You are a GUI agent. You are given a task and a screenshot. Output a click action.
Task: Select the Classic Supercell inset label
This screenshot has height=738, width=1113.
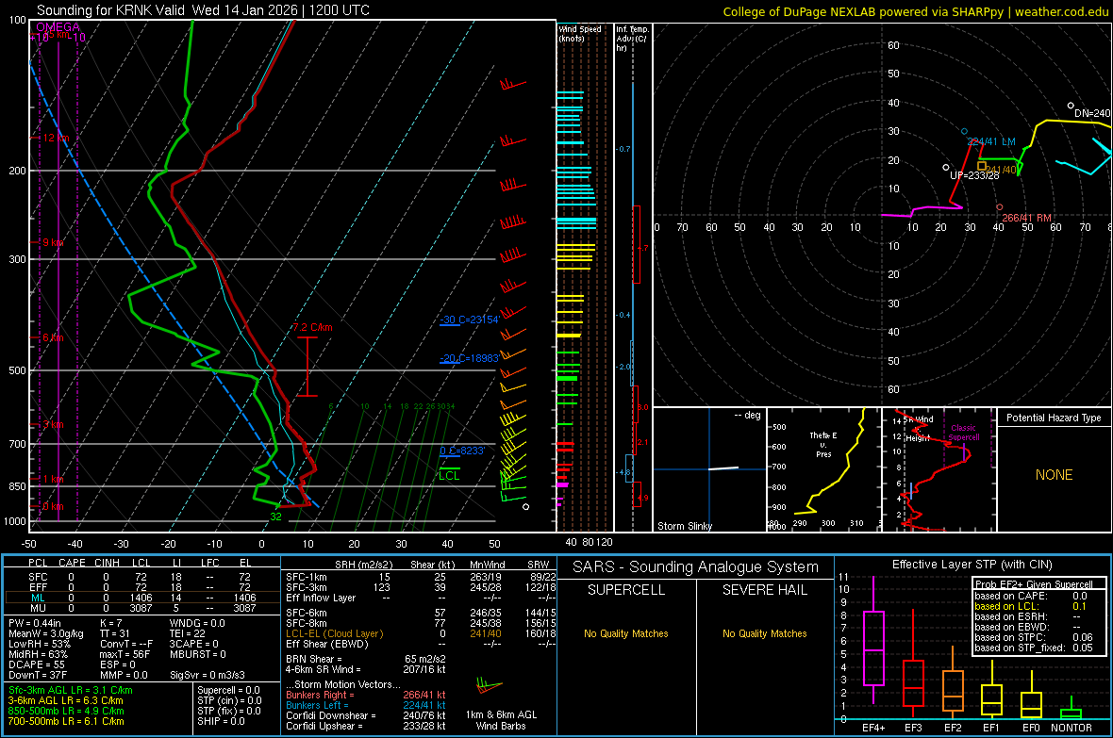963,433
